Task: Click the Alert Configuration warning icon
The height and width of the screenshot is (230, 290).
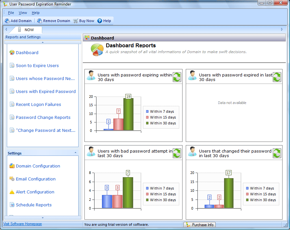Action: coord(12,192)
